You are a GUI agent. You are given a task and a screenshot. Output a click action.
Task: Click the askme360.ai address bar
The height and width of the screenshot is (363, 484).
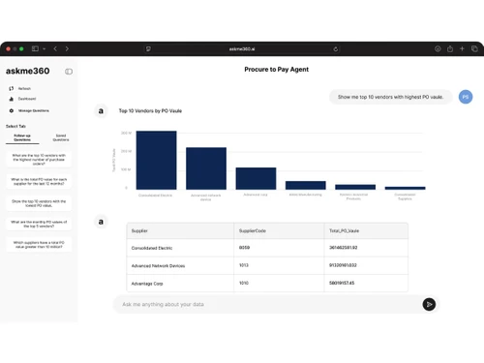(242, 49)
